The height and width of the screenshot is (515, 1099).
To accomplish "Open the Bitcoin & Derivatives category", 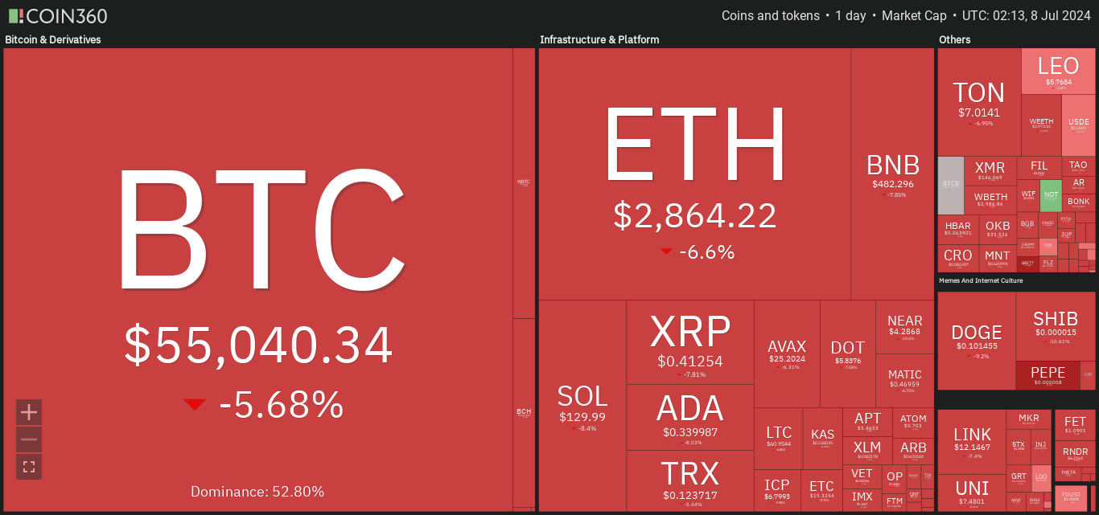I will click(53, 39).
